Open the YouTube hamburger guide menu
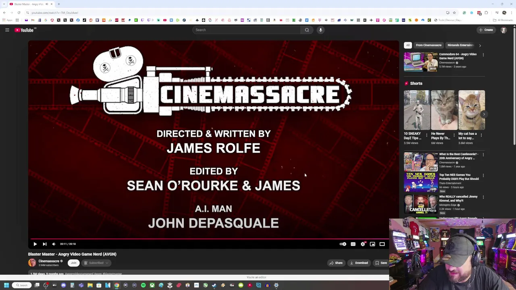 coord(7,30)
